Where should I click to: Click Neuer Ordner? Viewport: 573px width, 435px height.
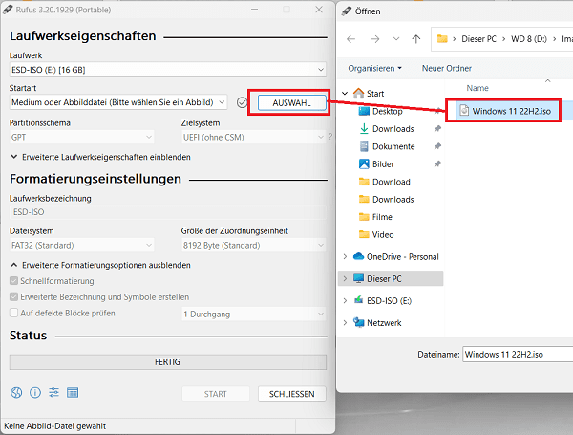click(447, 68)
